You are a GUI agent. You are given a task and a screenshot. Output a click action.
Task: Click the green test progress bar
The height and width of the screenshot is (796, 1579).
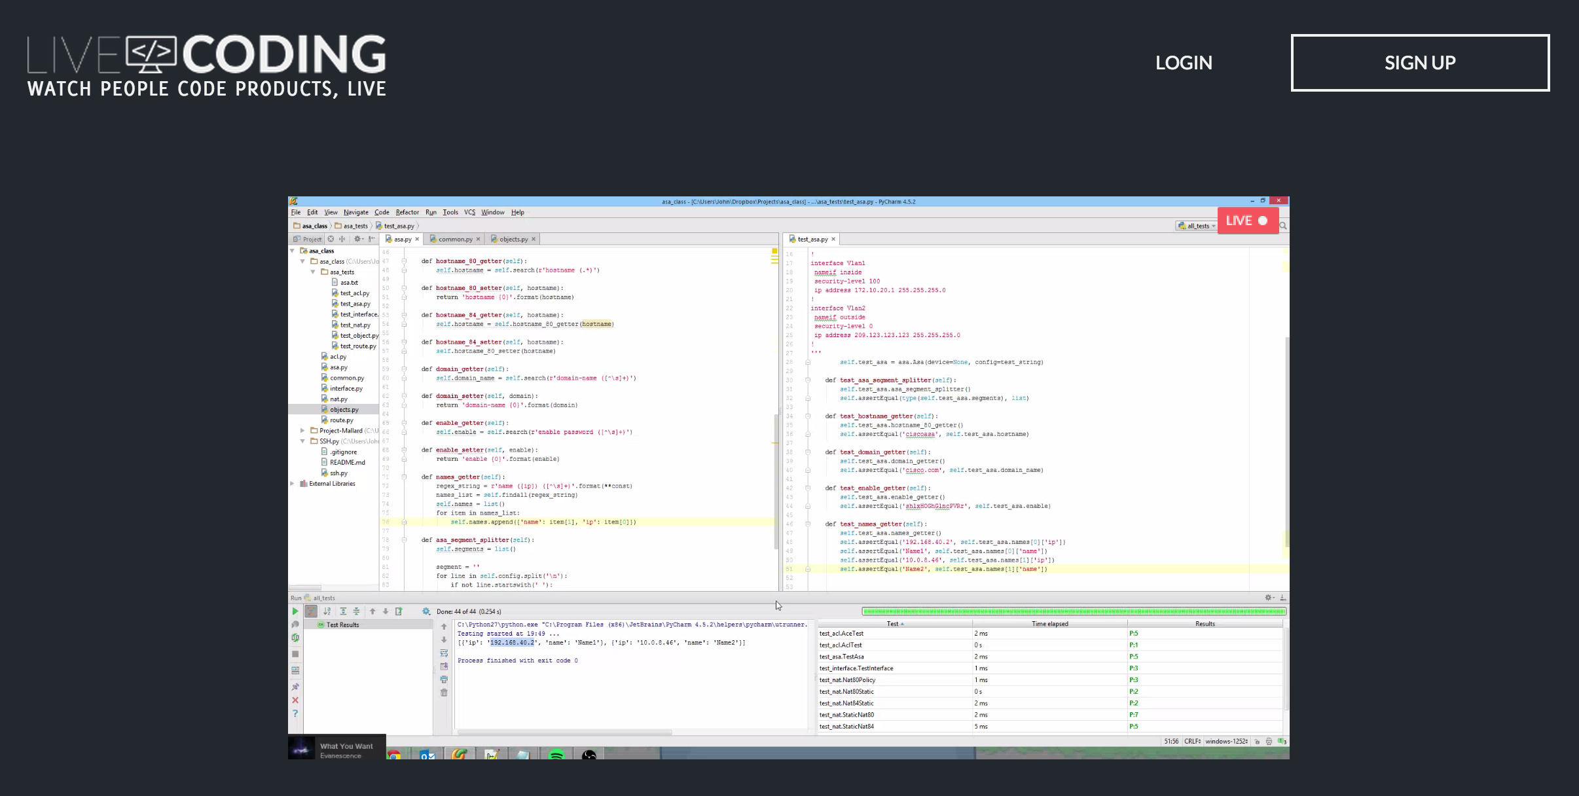(x=1074, y=611)
